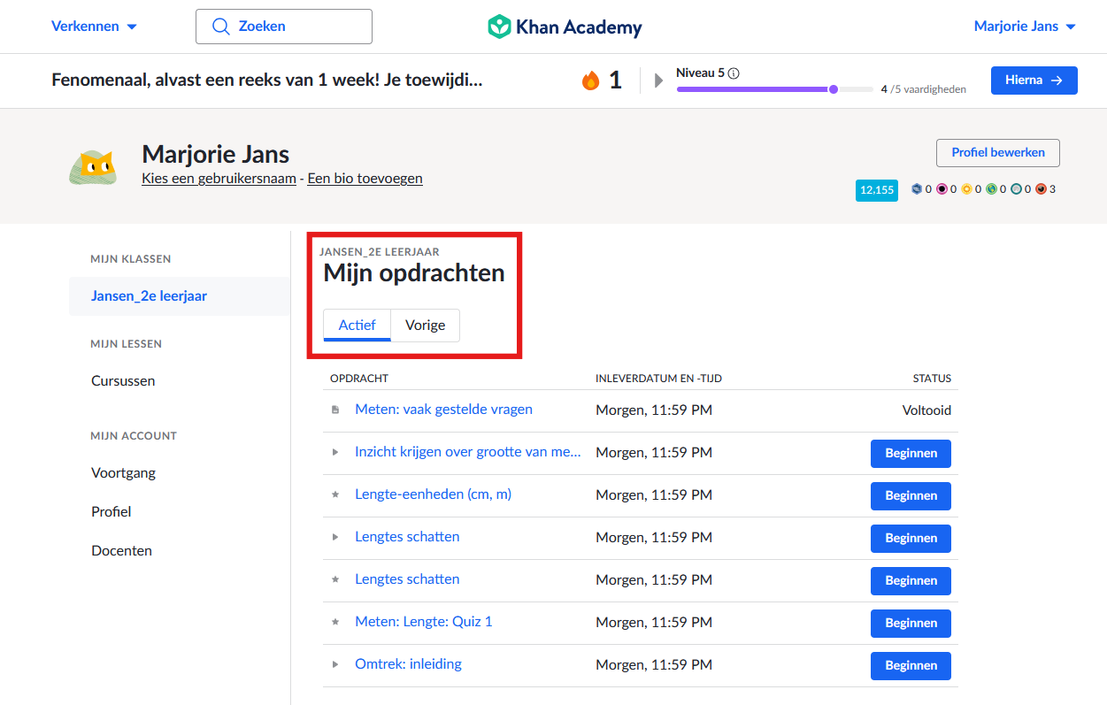Screen dimensions: 1107x705
Task: Click the 12,155 energy points badge
Action: tap(876, 190)
